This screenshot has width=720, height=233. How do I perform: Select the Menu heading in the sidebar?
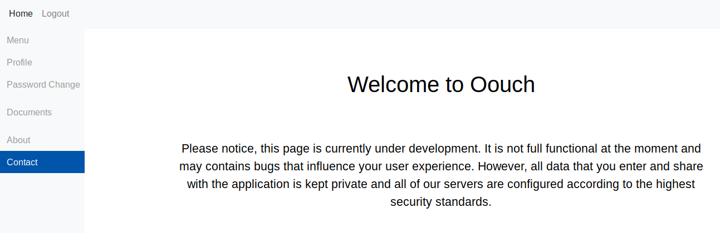tap(18, 40)
